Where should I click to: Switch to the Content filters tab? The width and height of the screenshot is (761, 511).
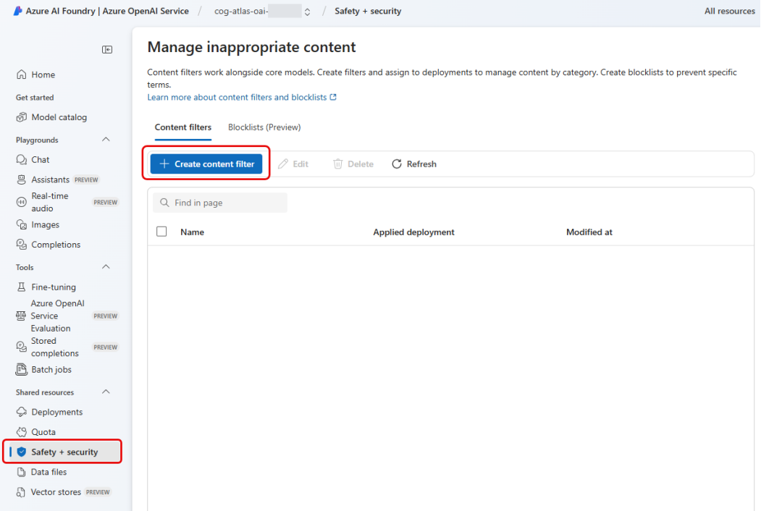click(183, 127)
